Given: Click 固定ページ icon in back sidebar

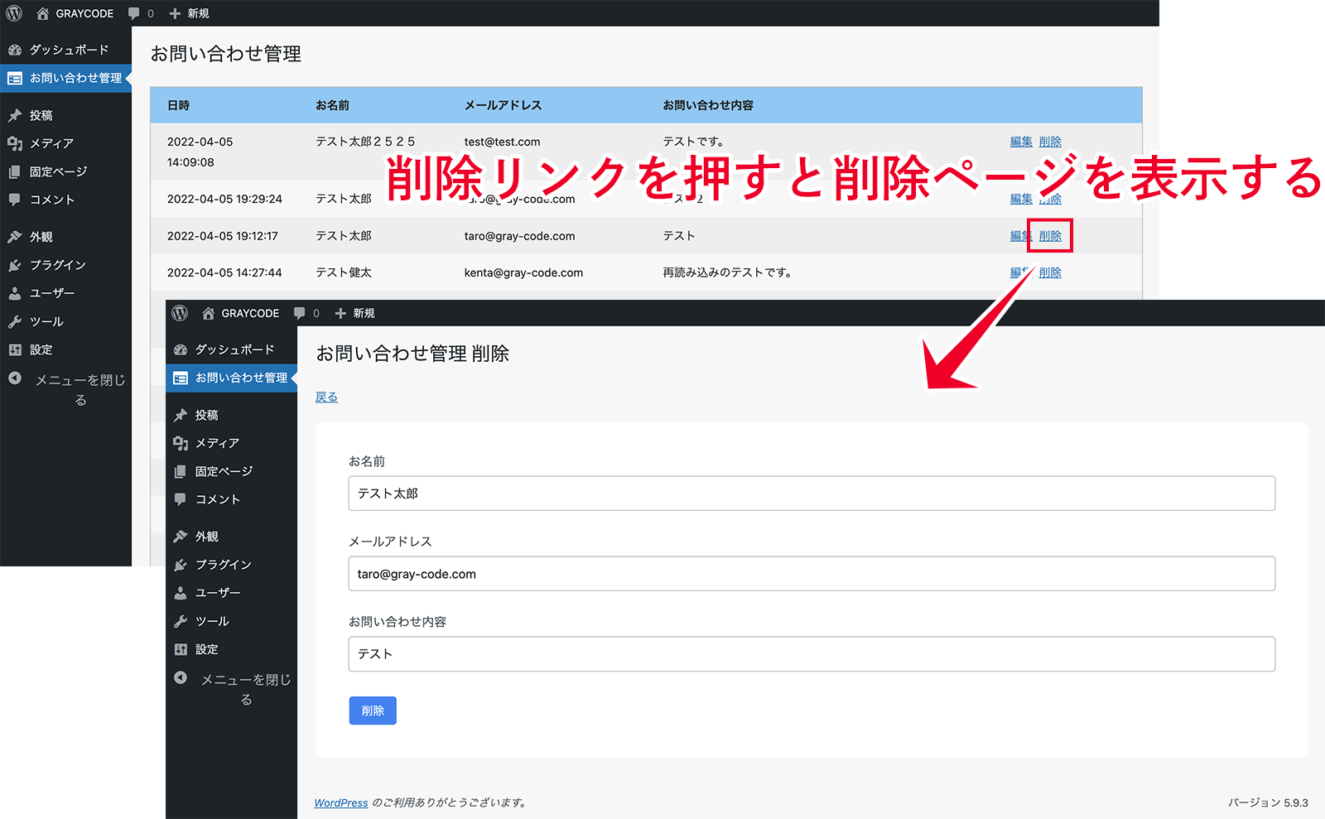Looking at the screenshot, I should pyautogui.click(x=15, y=171).
